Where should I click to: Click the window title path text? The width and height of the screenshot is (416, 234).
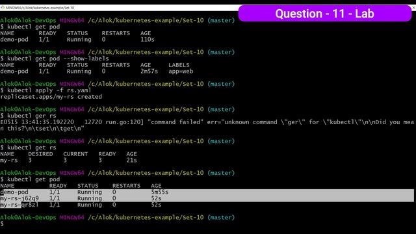click(40, 8)
